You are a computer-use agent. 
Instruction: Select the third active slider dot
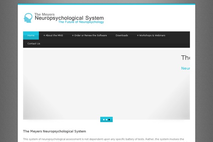[x=109, y=120]
